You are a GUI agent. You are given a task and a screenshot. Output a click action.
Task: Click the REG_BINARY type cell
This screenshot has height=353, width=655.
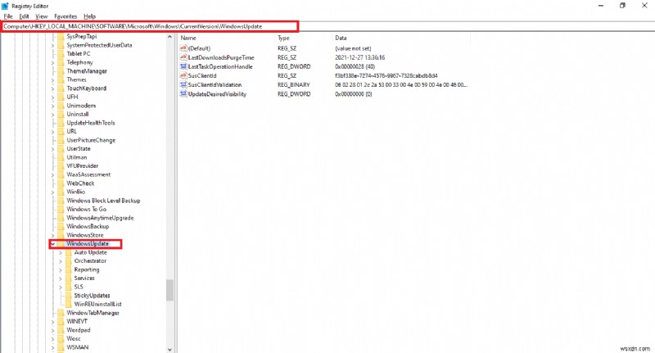click(x=294, y=85)
